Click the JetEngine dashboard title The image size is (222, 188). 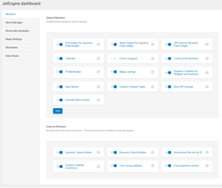(21, 4)
